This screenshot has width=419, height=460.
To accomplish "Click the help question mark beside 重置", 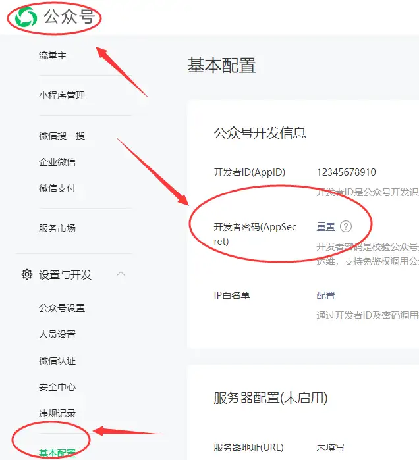I will [346, 226].
